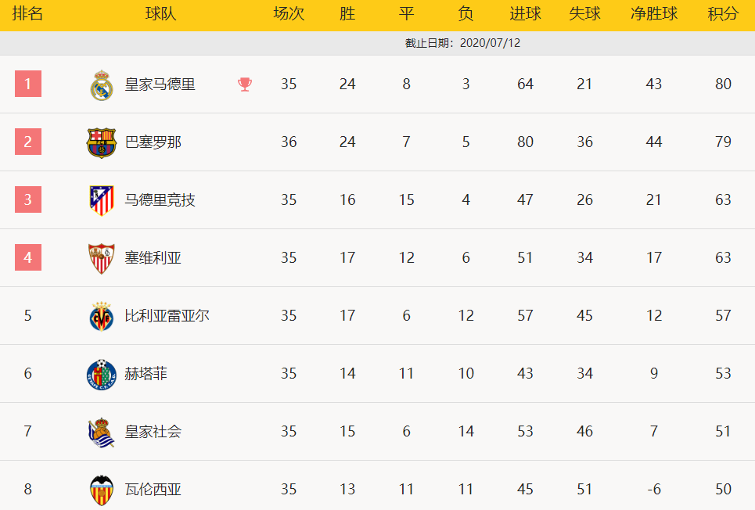Click the FC Barcelona crest icon

coord(102,142)
